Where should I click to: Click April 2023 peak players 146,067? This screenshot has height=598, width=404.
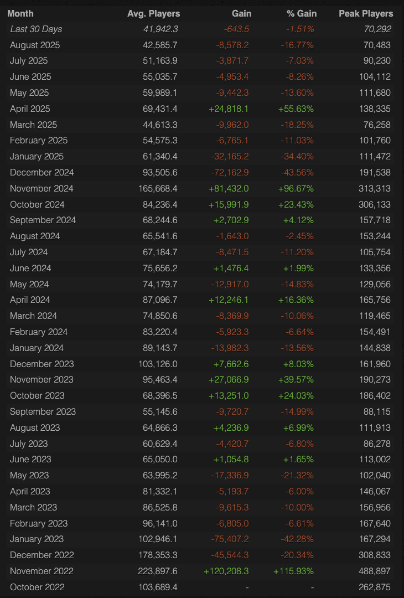point(375,491)
